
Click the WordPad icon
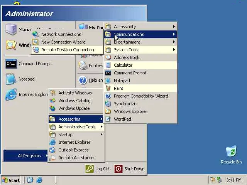[x=108, y=119]
